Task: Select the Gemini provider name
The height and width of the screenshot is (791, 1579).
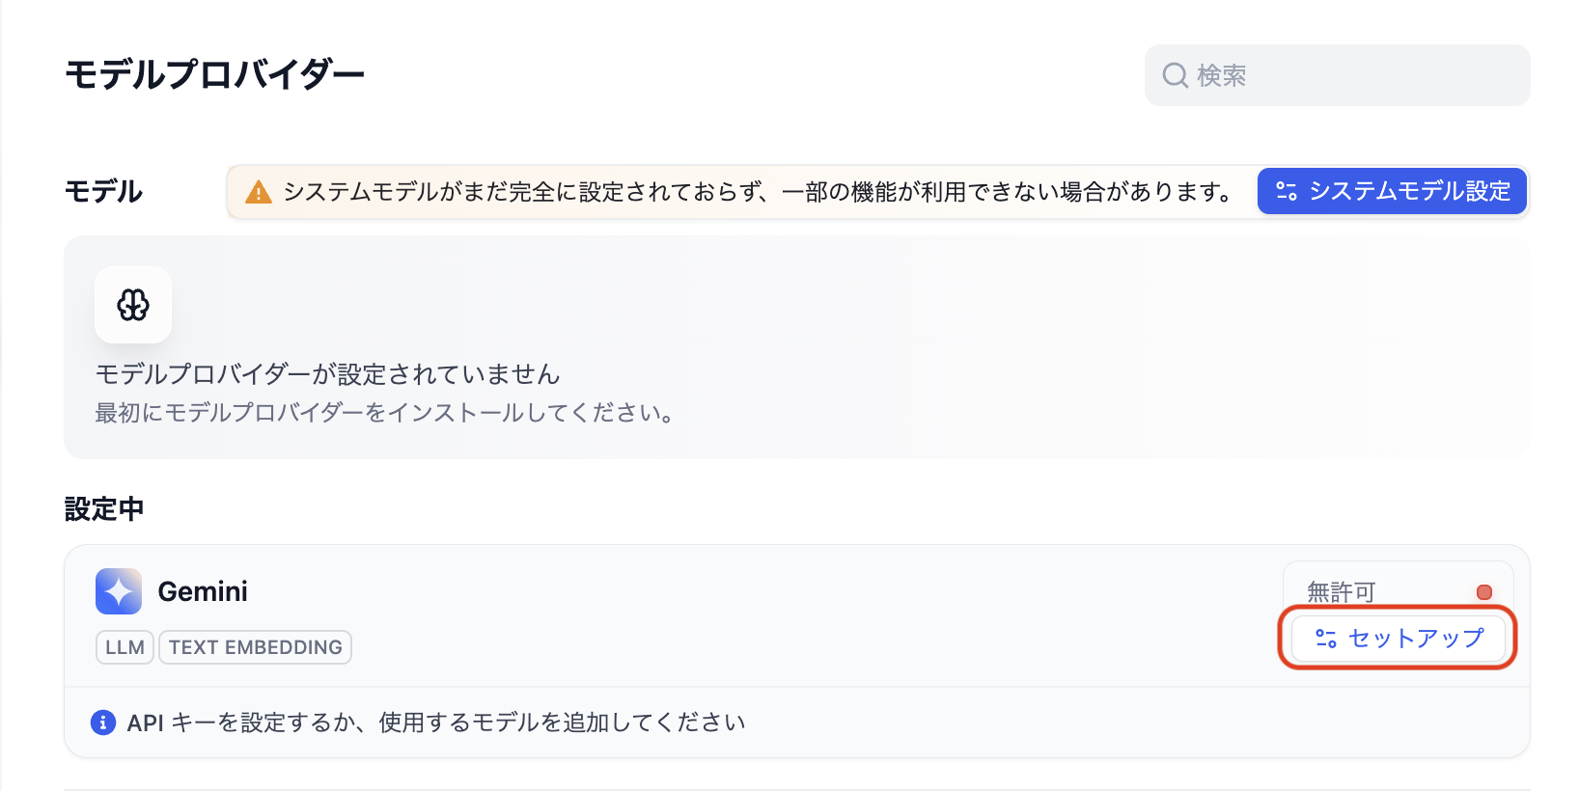Action: (203, 591)
